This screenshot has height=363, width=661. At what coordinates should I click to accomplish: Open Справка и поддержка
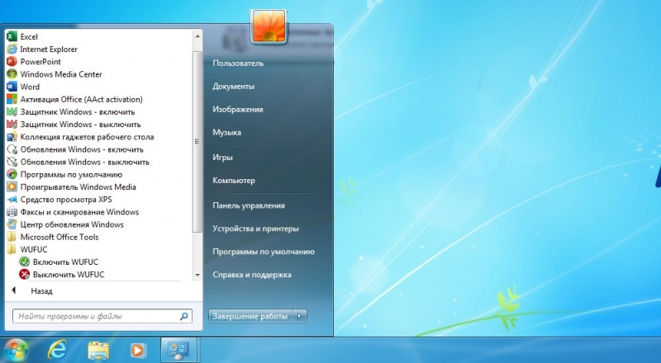[252, 275]
